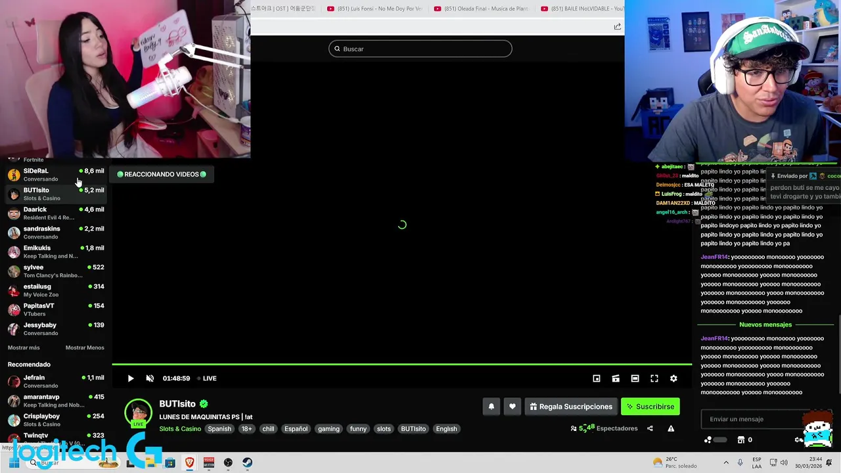
Task: Open the channel points icon below the chat
Action: tap(708, 439)
